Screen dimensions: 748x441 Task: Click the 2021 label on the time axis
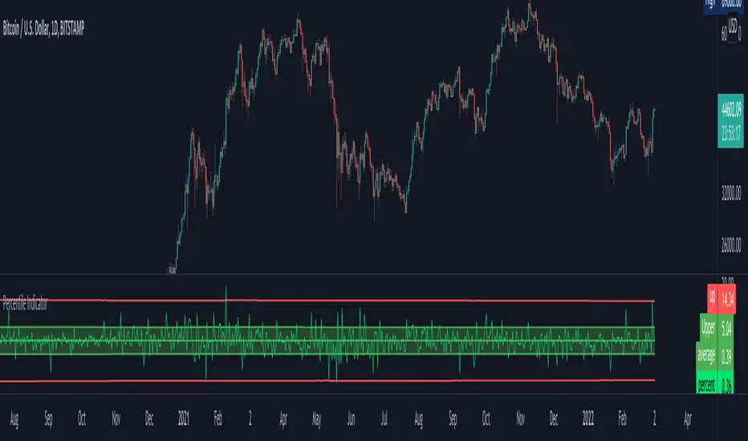[184, 419]
